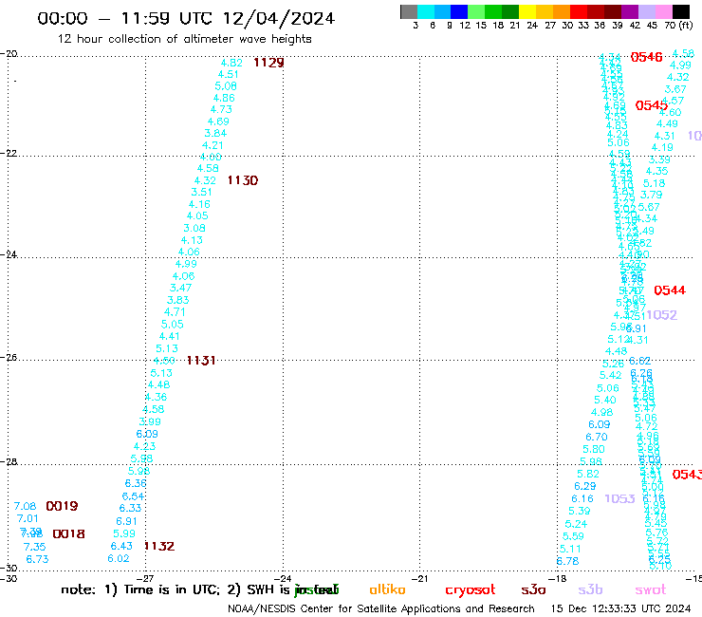Image resolution: width=702 pixels, height=617 pixels.
Task: Click the longitude axis label -18
Action: click(558, 578)
